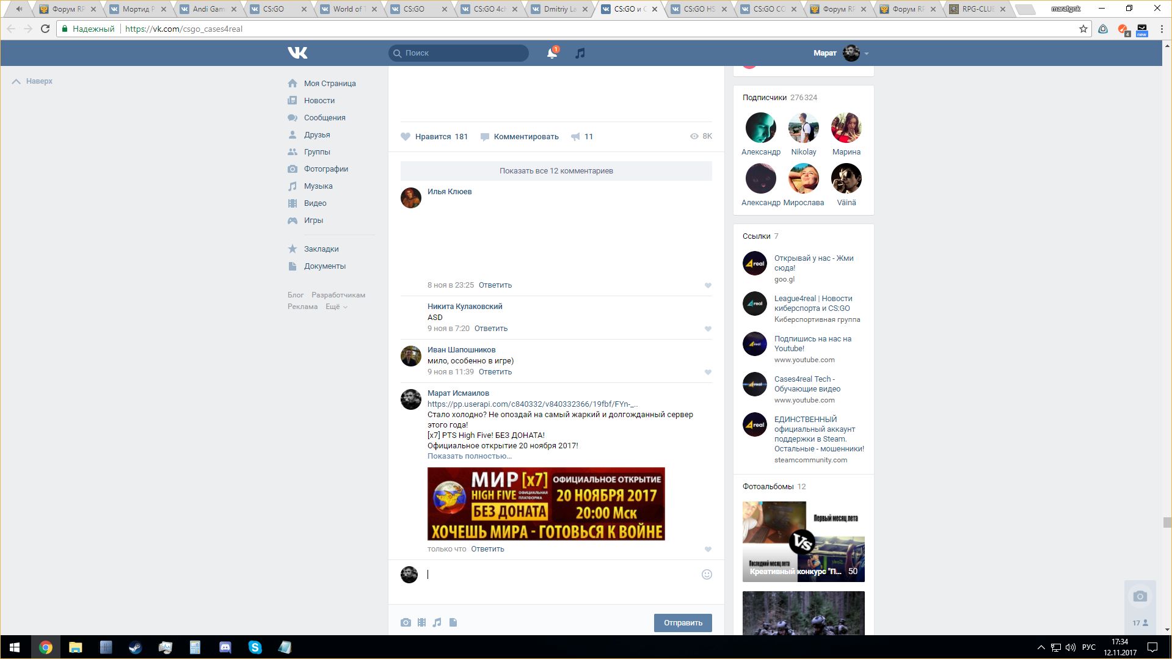
Task: Like Марат Исмаилов's comment
Action: [708, 549]
